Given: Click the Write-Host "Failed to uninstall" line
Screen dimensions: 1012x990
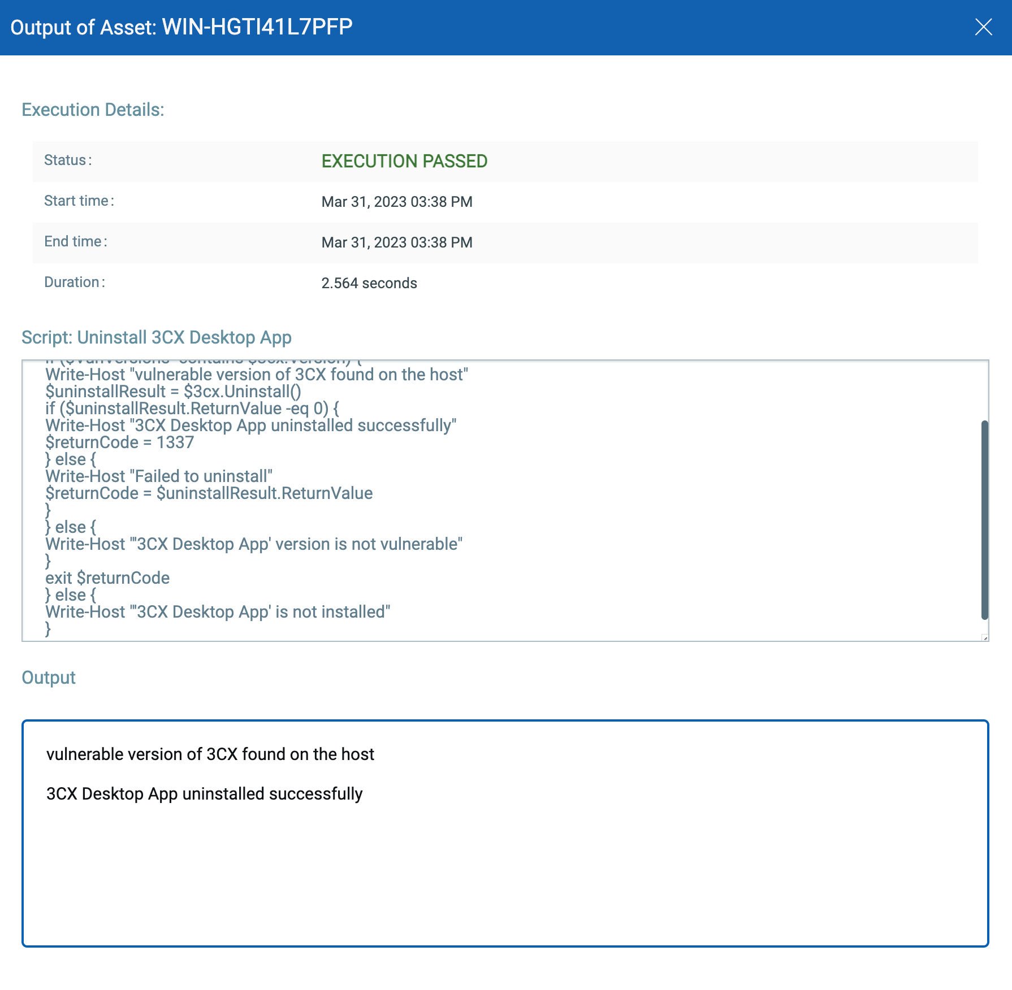Looking at the screenshot, I should point(159,476).
